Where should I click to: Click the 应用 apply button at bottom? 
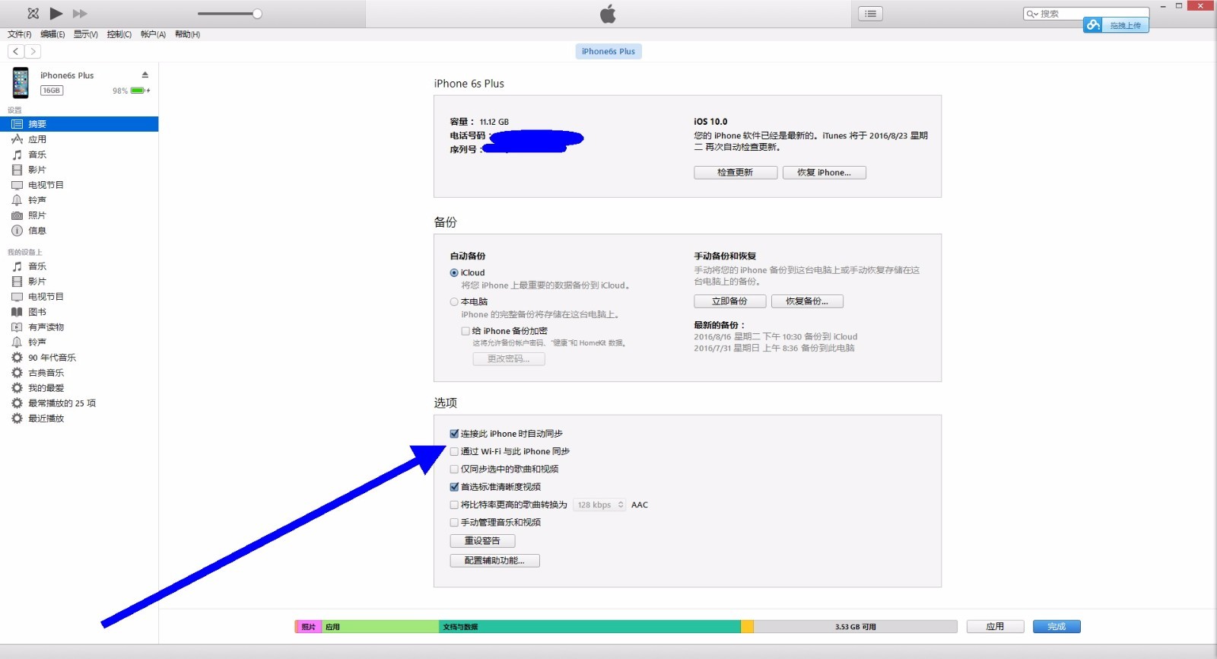pos(995,627)
